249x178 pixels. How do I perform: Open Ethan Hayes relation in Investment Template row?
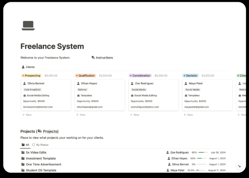pyautogui.click(x=177, y=158)
